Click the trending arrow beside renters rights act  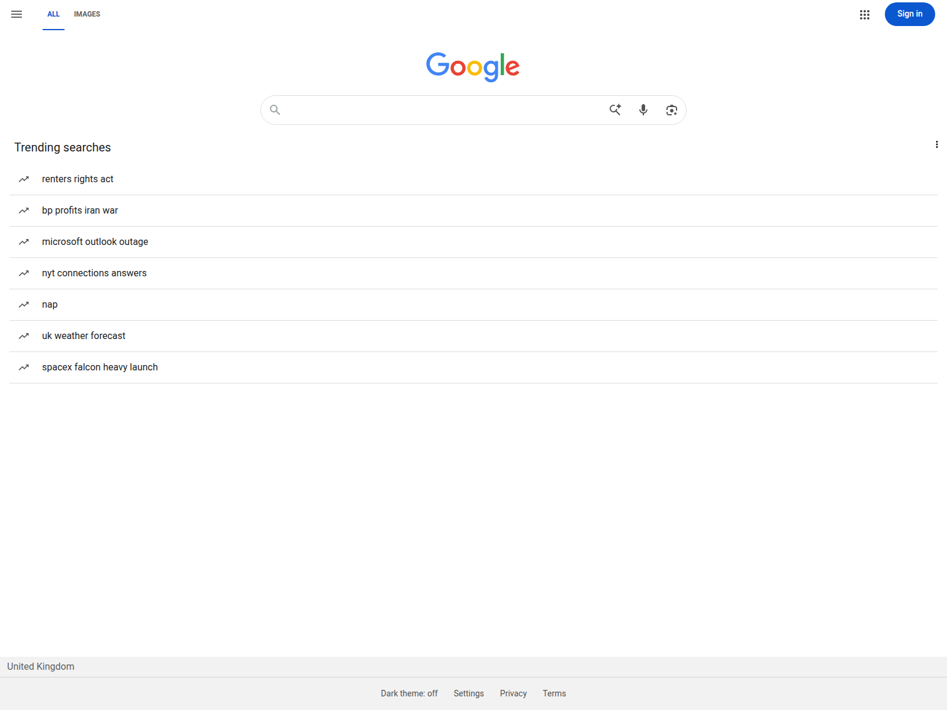click(24, 179)
